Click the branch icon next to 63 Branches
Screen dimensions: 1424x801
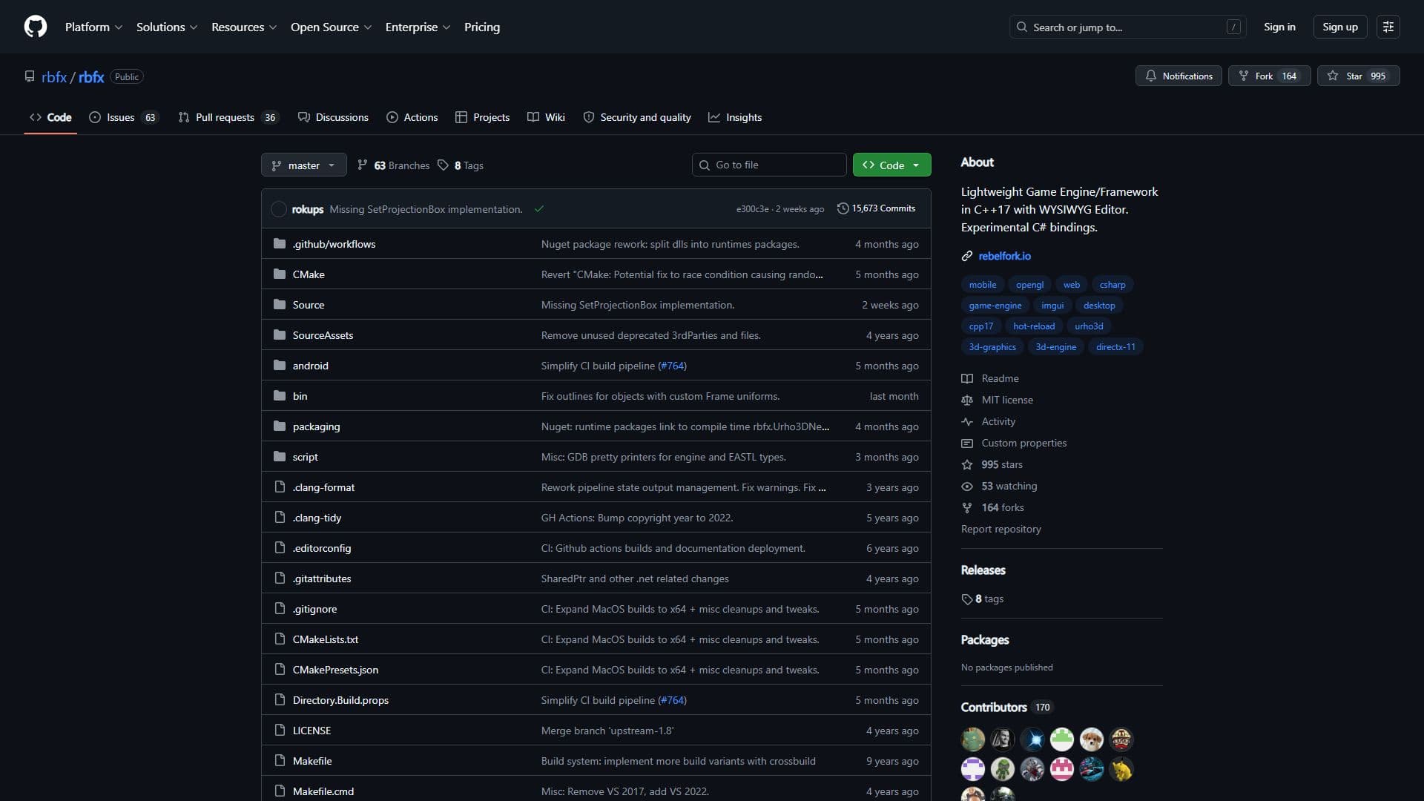(363, 165)
